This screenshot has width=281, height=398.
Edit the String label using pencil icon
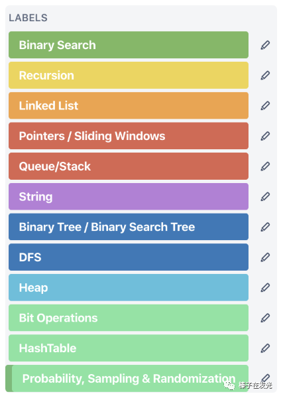[x=265, y=196]
